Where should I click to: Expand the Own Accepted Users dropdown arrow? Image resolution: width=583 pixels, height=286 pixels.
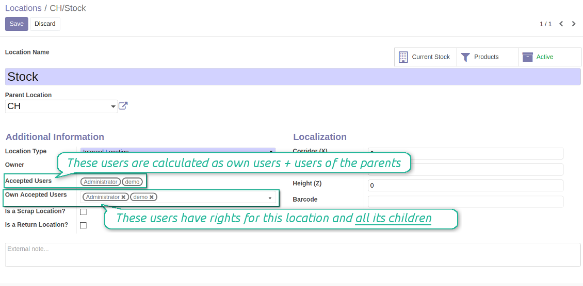pyautogui.click(x=270, y=198)
